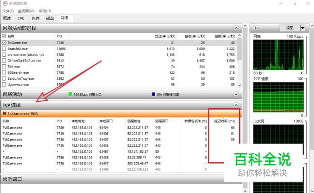Click scroll-up arrow of graphs pane scrollbar
This screenshot has height=193, width=314.
(312, 26)
